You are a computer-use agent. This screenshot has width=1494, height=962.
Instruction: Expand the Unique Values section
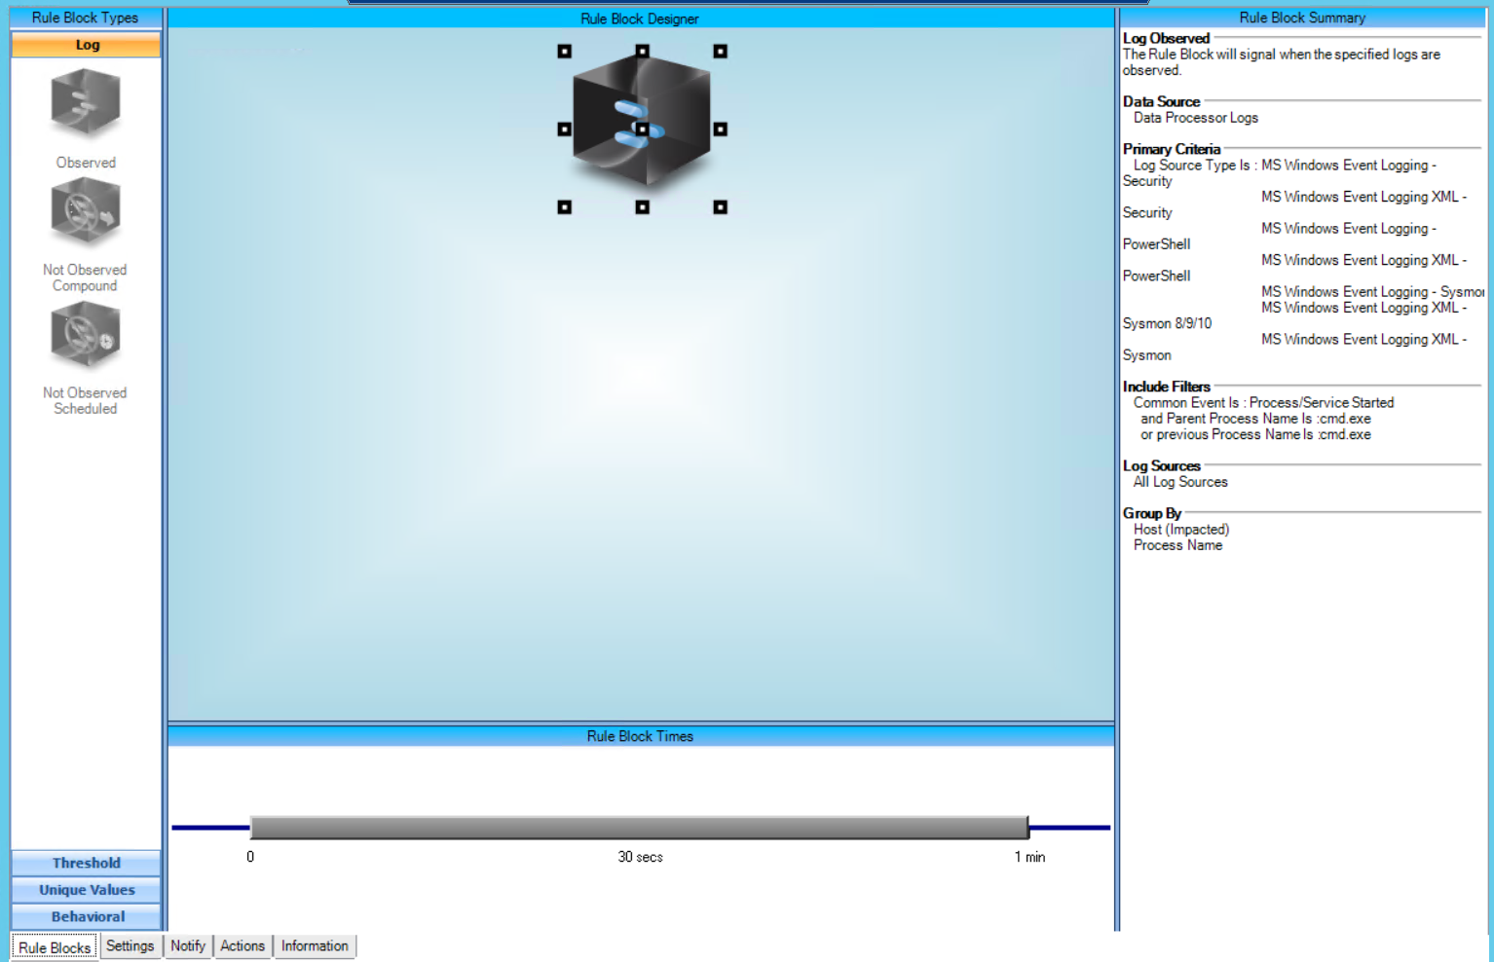[x=86, y=890]
